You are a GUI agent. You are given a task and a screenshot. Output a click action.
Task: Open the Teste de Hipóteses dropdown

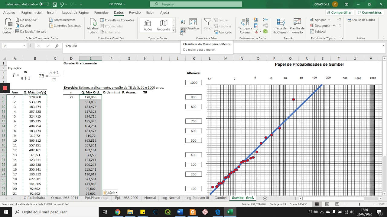pyautogui.click(x=281, y=26)
